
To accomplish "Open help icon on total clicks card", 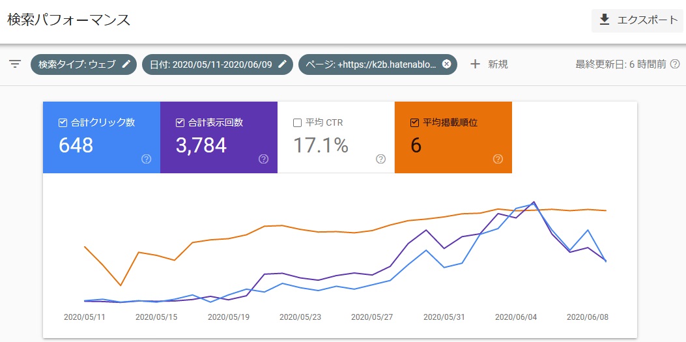I will pos(147,159).
